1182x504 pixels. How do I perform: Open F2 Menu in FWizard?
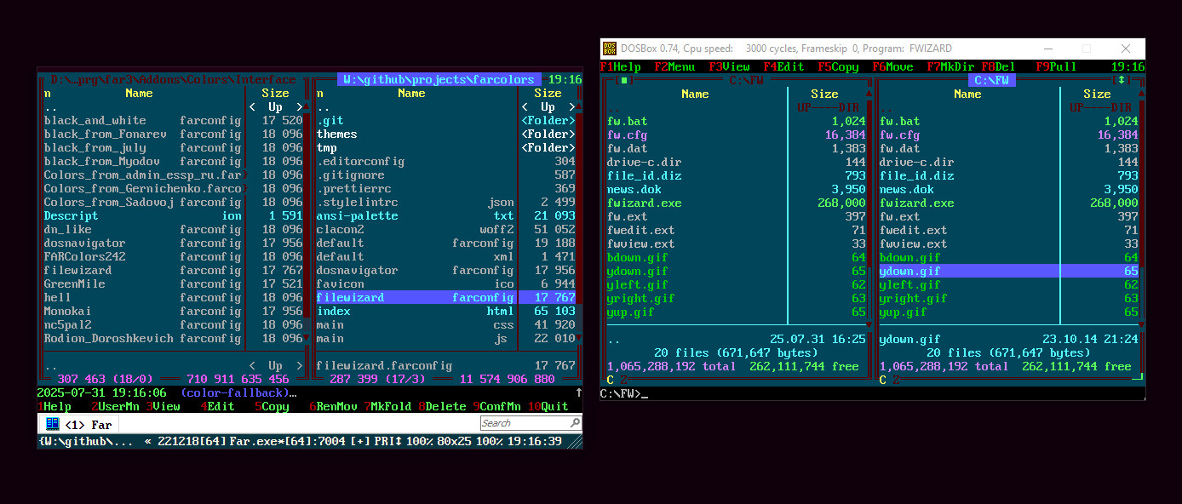674,66
